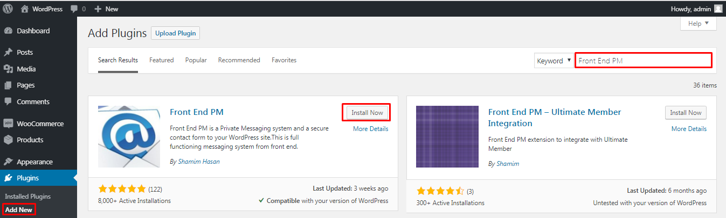
Task: Switch to the Favorites tab
Action: coord(284,60)
